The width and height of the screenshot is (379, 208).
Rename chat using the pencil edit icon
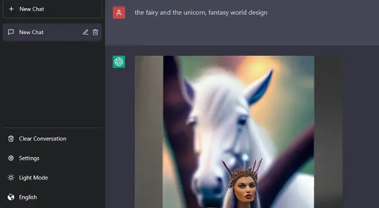coord(86,32)
